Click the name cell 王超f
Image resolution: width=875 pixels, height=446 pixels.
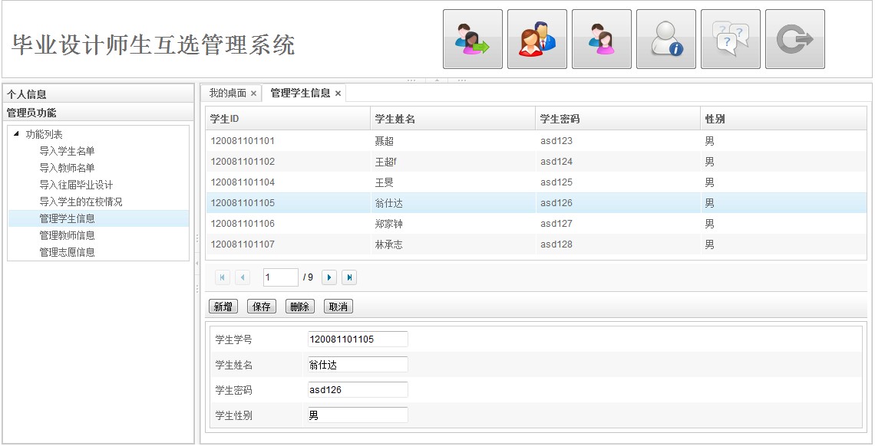pos(385,162)
